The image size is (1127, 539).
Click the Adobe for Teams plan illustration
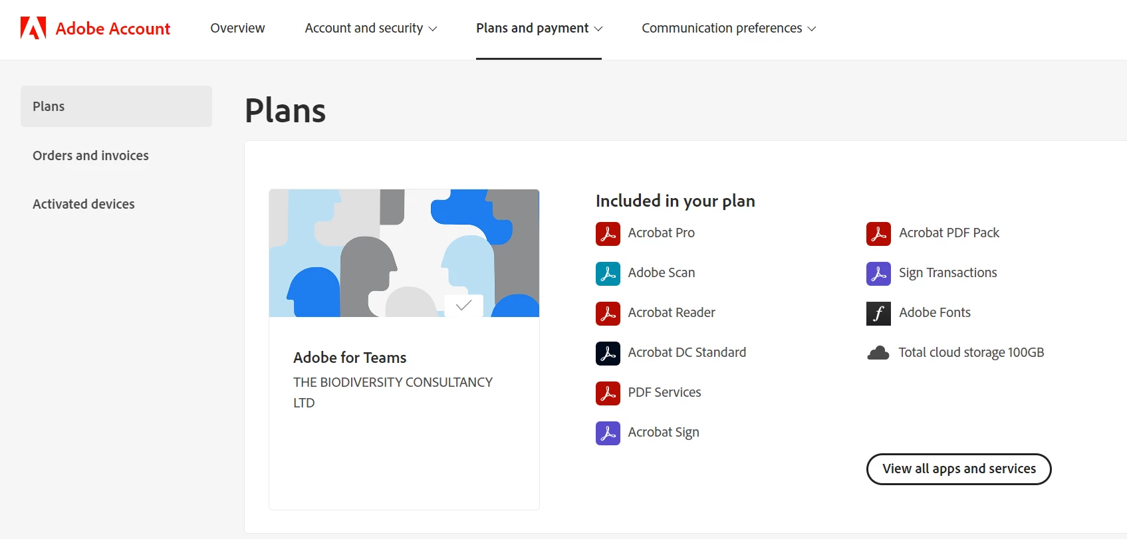(x=404, y=253)
